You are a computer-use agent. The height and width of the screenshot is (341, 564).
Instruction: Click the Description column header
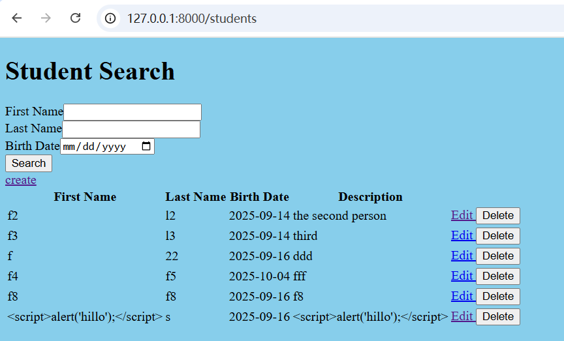[x=371, y=197]
